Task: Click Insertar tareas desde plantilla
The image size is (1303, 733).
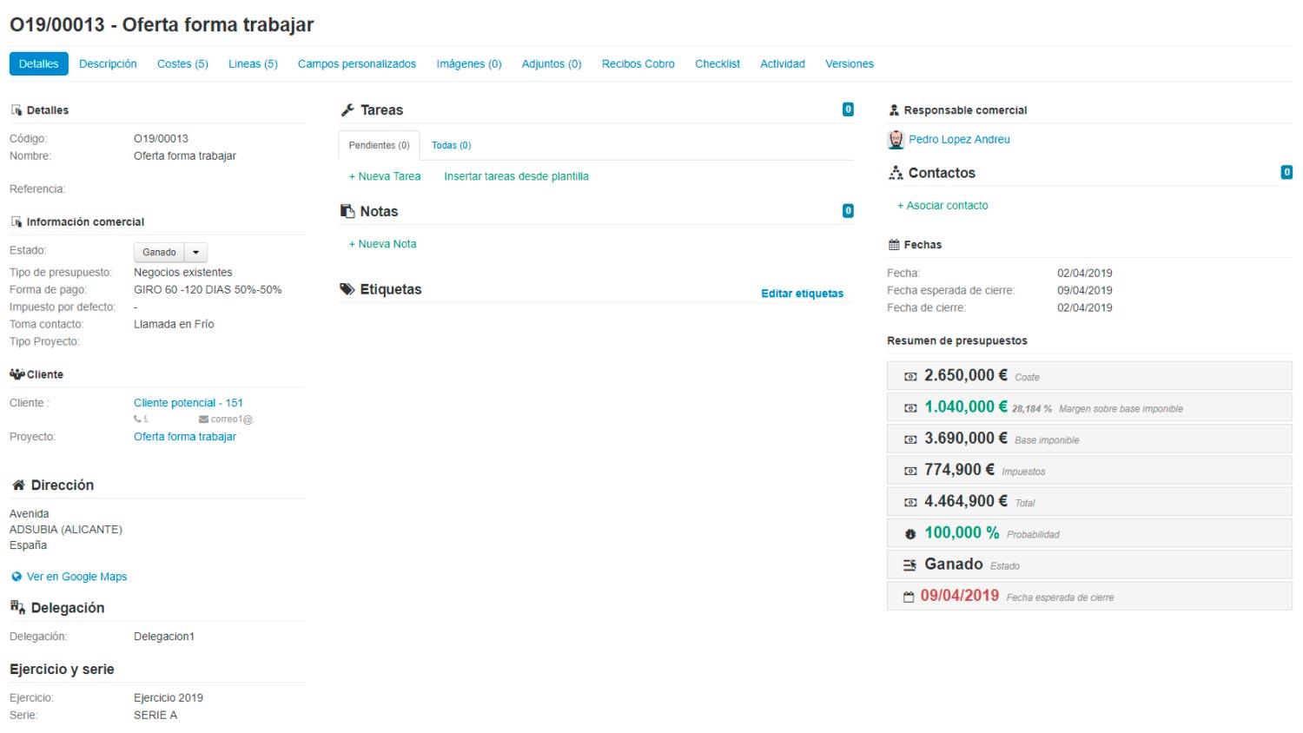Action: point(516,176)
